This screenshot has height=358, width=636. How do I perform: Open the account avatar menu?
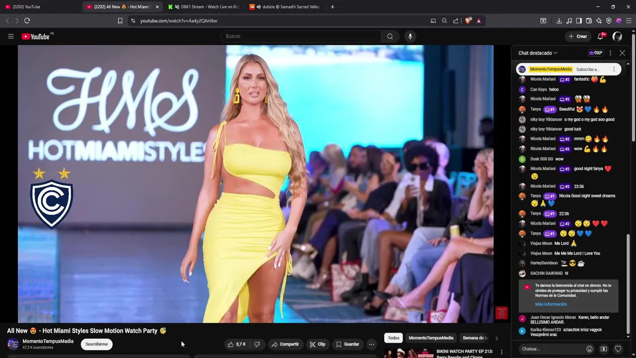617,36
